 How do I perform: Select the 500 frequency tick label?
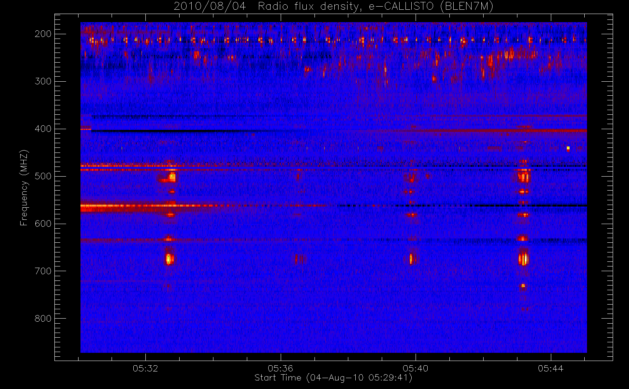point(43,176)
